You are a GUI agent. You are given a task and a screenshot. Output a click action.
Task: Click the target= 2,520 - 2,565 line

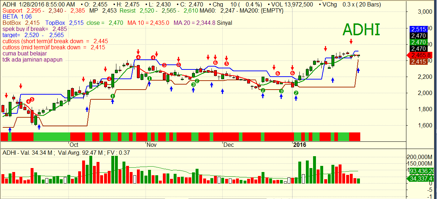[x=33, y=35]
